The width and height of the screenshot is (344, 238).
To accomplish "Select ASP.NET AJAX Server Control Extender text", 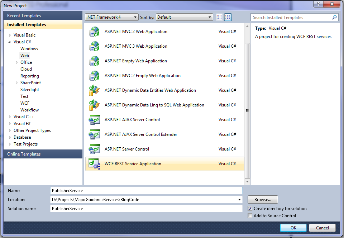I will [141, 134].
